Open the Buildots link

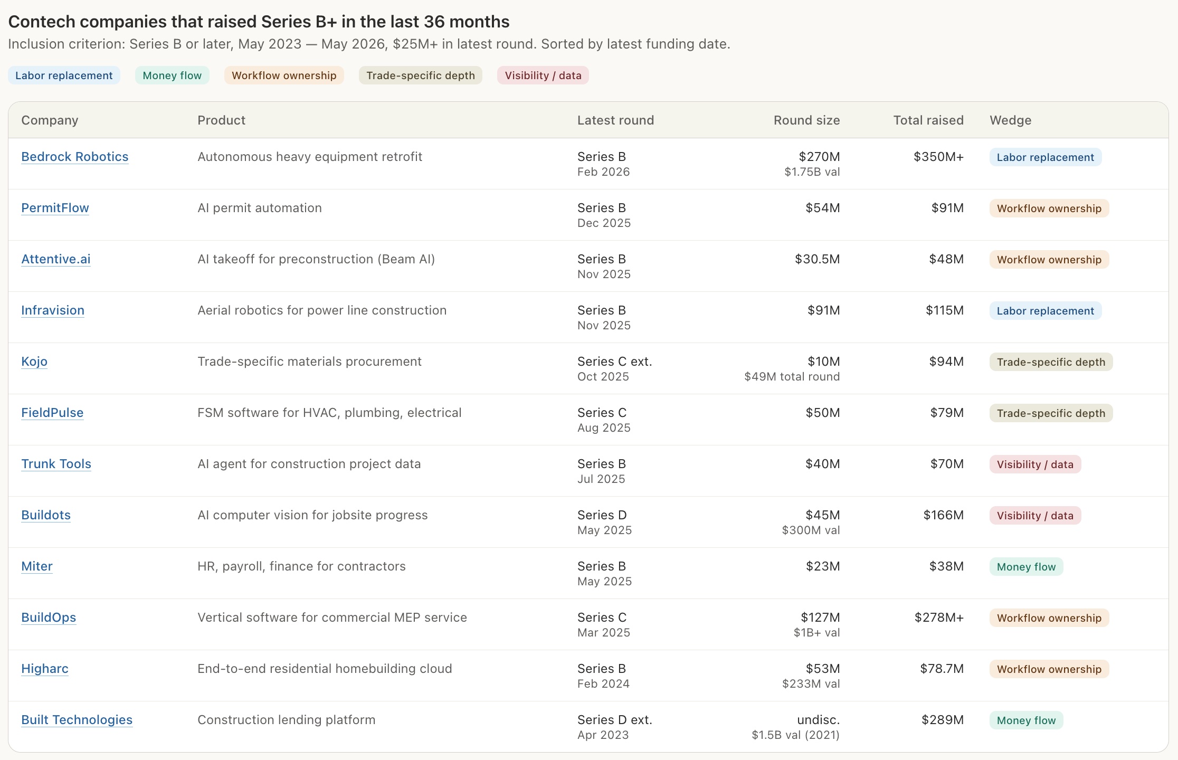[x=46, y=515]
